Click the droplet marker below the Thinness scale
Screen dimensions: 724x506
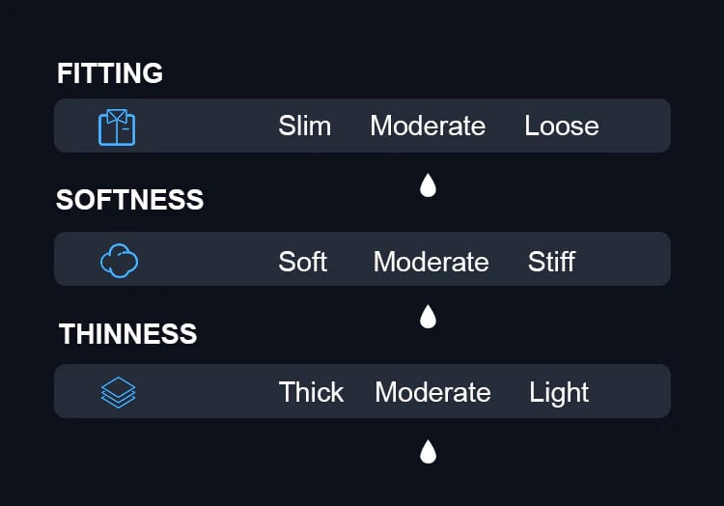coord(428,451)
